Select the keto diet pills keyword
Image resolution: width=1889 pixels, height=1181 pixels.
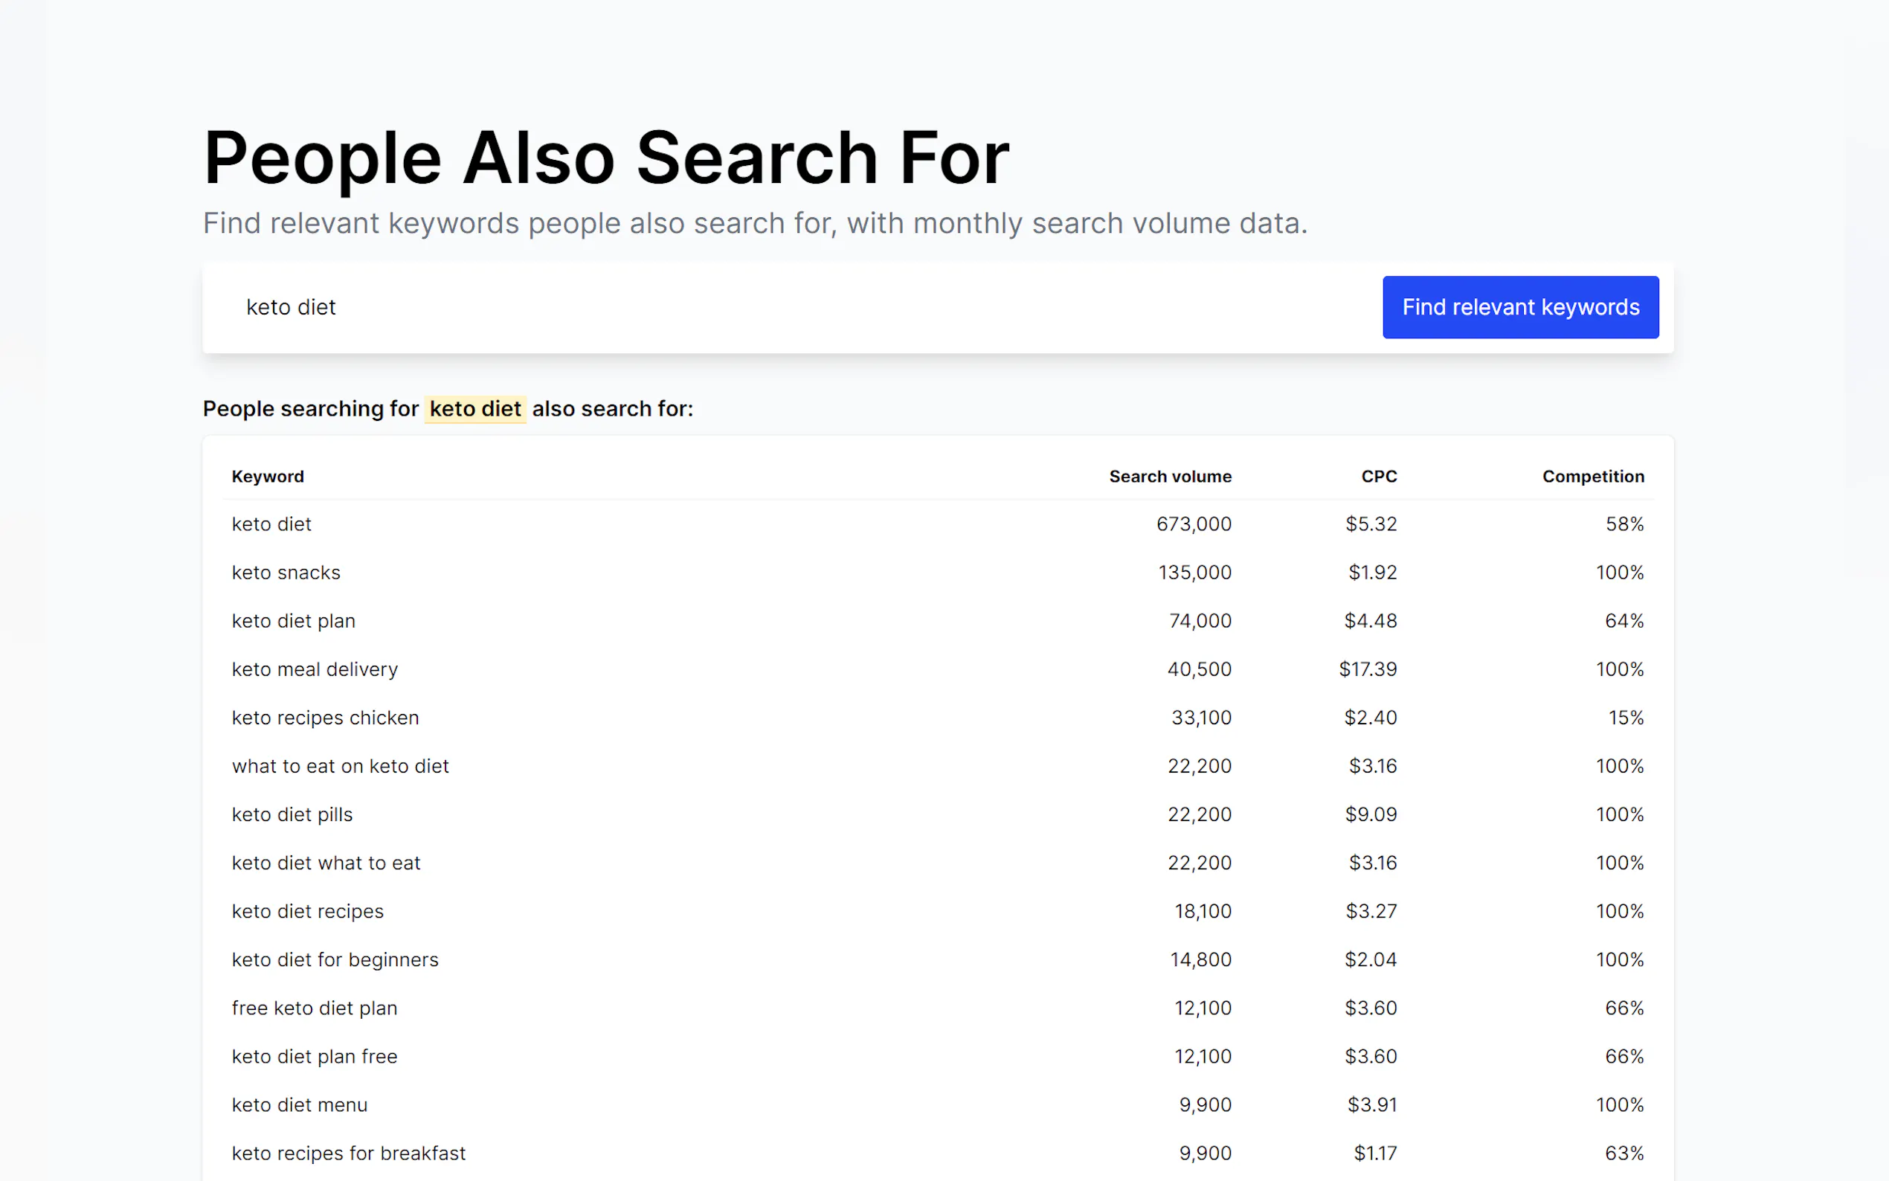coord(292,814)
